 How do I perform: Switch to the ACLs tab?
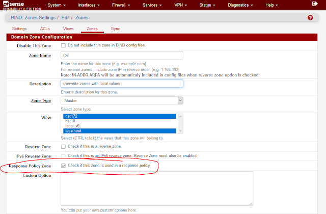[x=44, y=29]
